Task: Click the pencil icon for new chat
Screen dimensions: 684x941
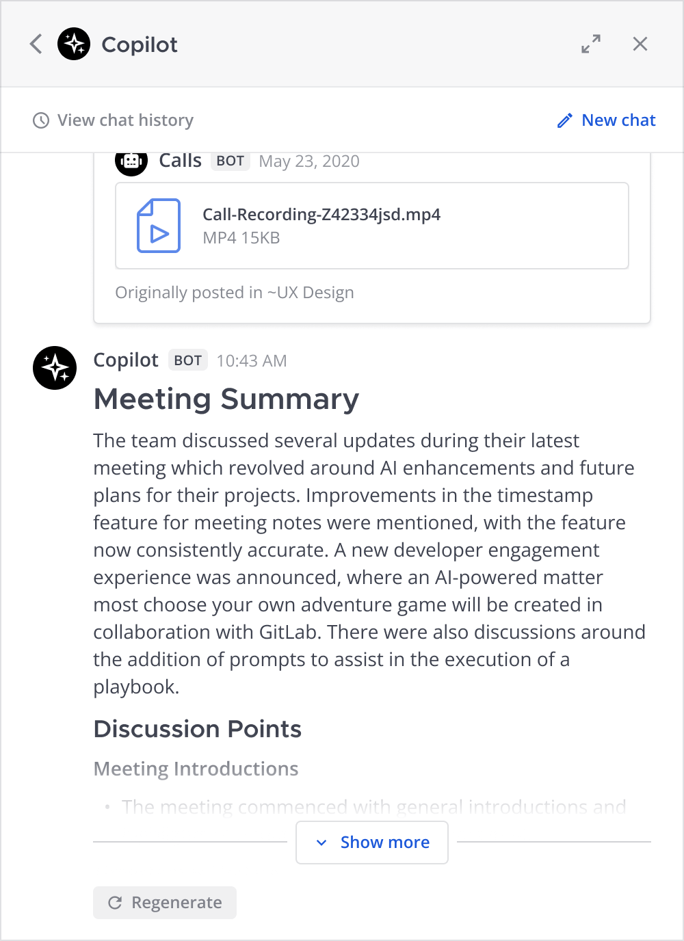Action: [x=565, y=121]
